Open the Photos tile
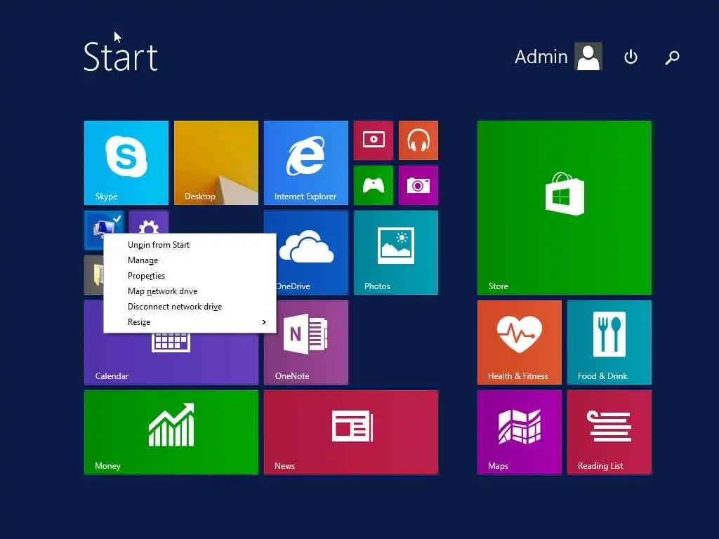719x539 pixels. pos(396,253)
